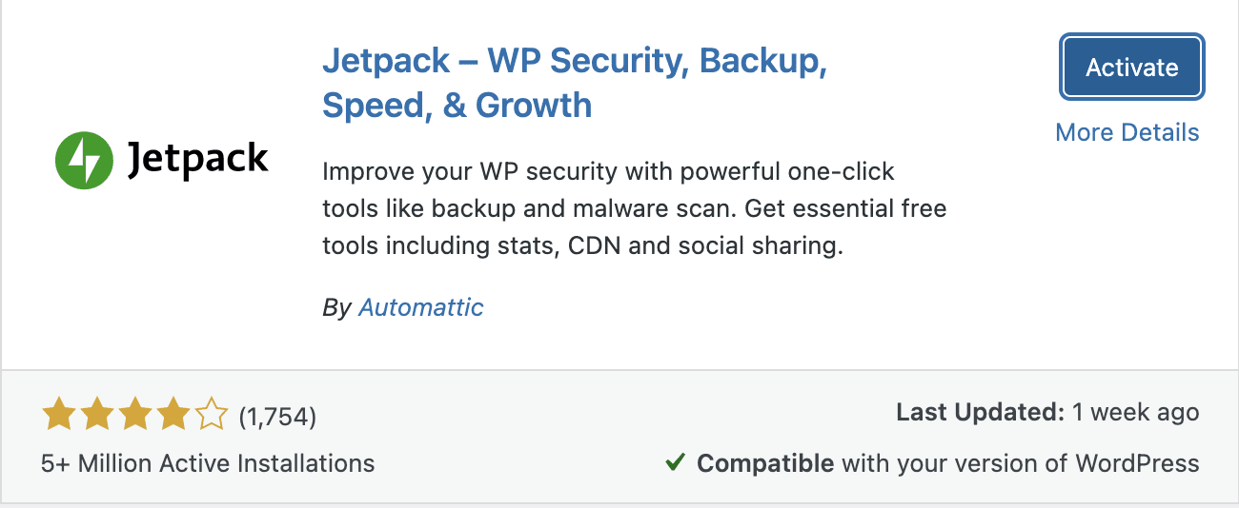Click the green compatibility checkmark icon

675,463
